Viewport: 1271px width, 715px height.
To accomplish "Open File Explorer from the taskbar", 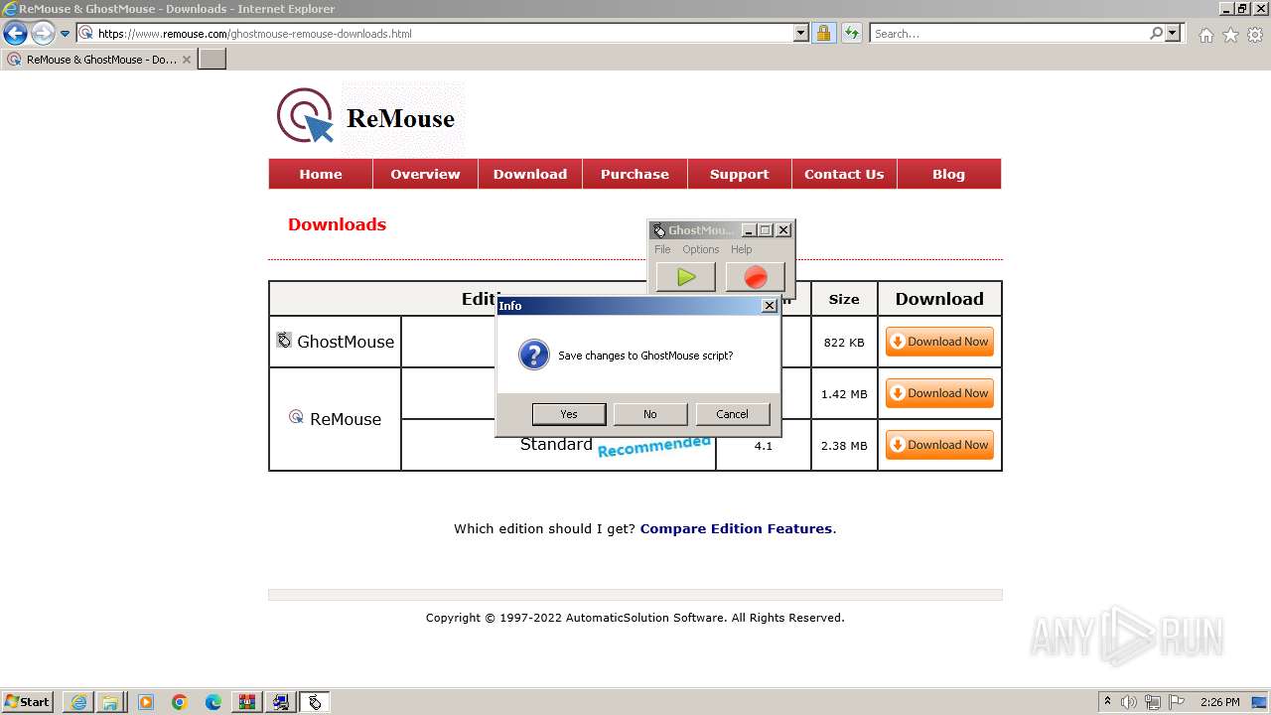I will (x=110, y=702).
